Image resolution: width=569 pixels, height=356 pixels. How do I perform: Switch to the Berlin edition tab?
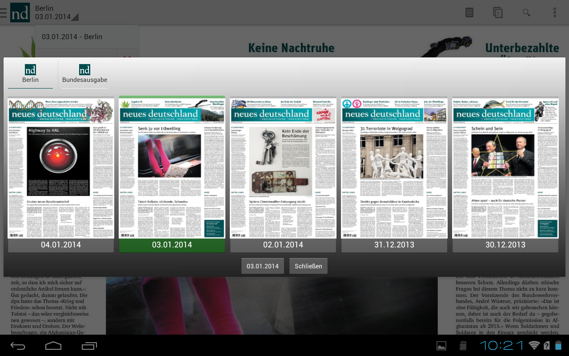(x=30, y=74)
